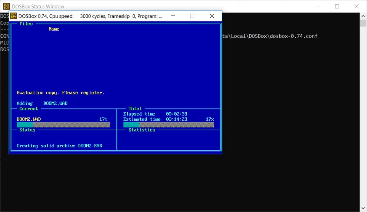Click the 'Creating solid archive DOOM2.RAR' status
367x212 pixels.
59,146
